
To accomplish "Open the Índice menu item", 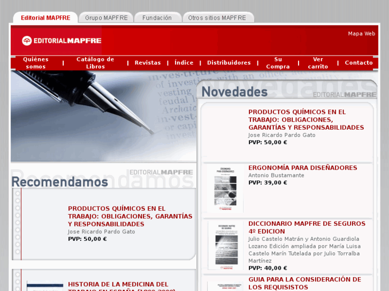I will 184,62.
